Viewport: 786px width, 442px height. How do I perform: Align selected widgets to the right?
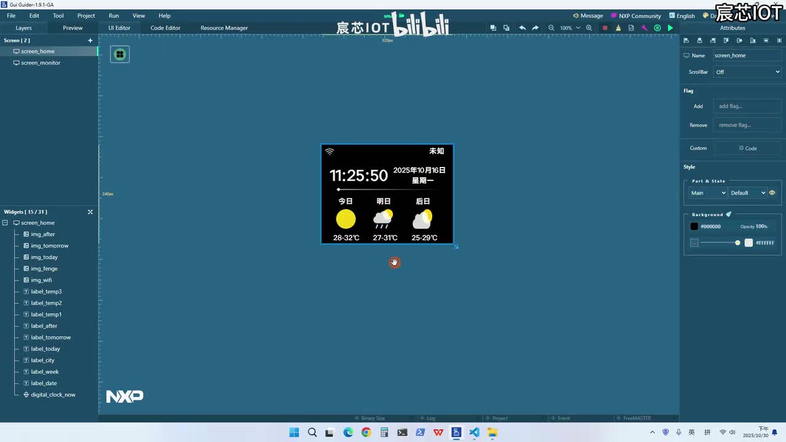pos(713,41)
